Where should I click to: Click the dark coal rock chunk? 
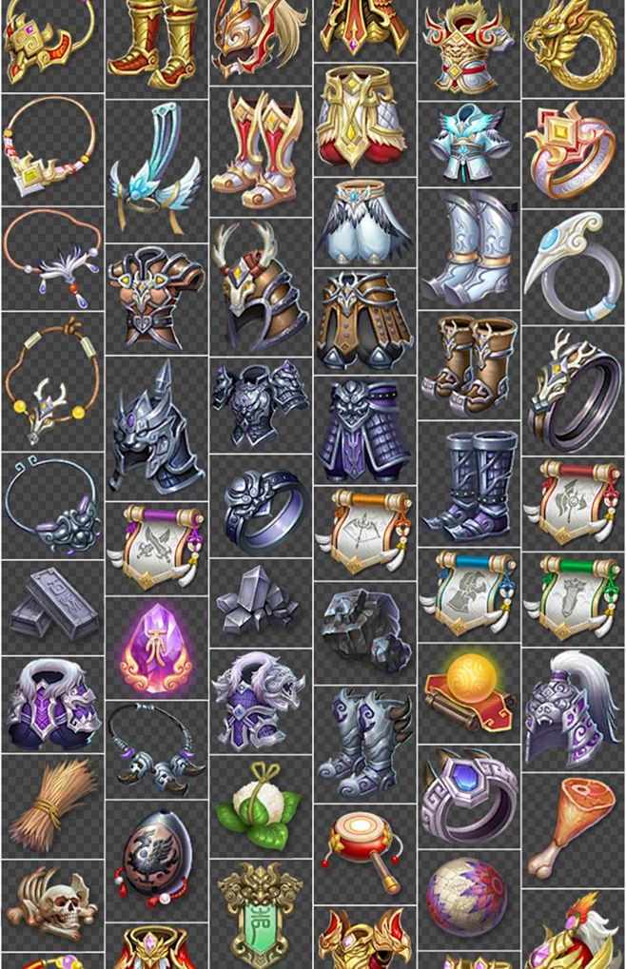(x=364, y=630)
